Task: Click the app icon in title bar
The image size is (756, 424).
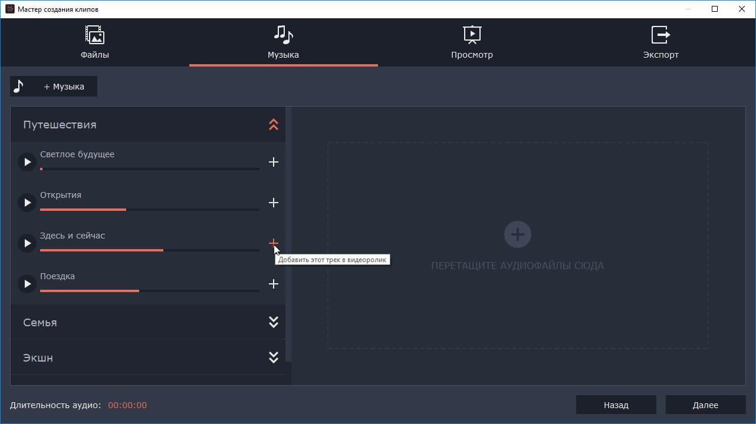Action: pos(9,9)
